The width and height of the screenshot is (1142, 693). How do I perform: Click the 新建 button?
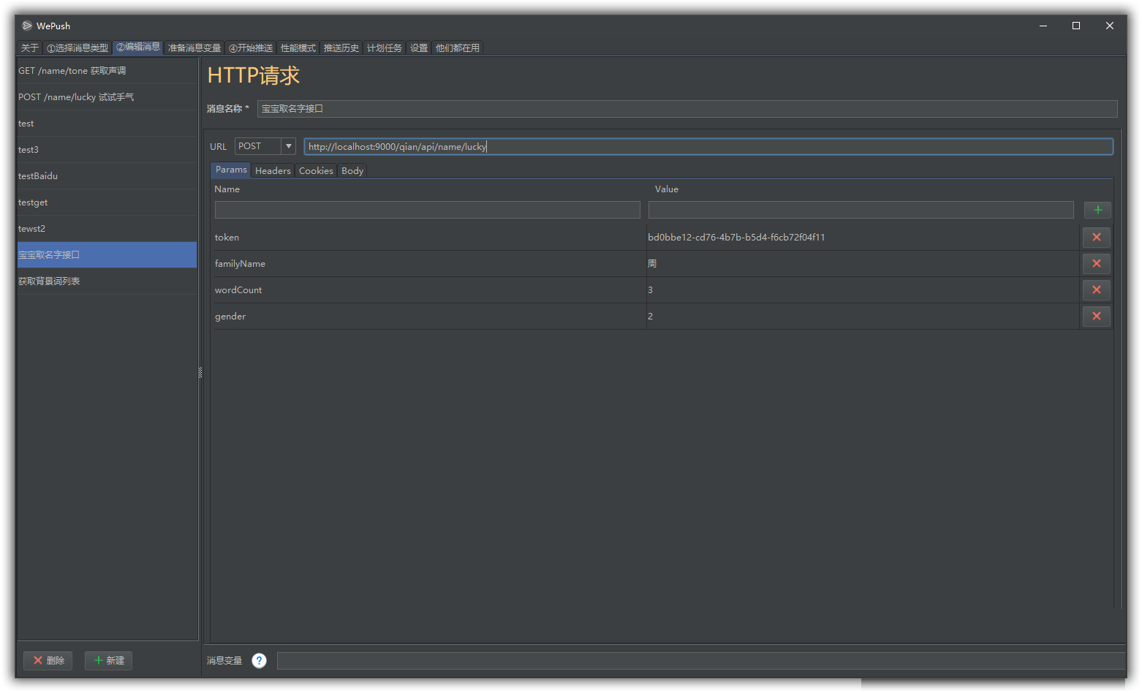pos(108,660)
